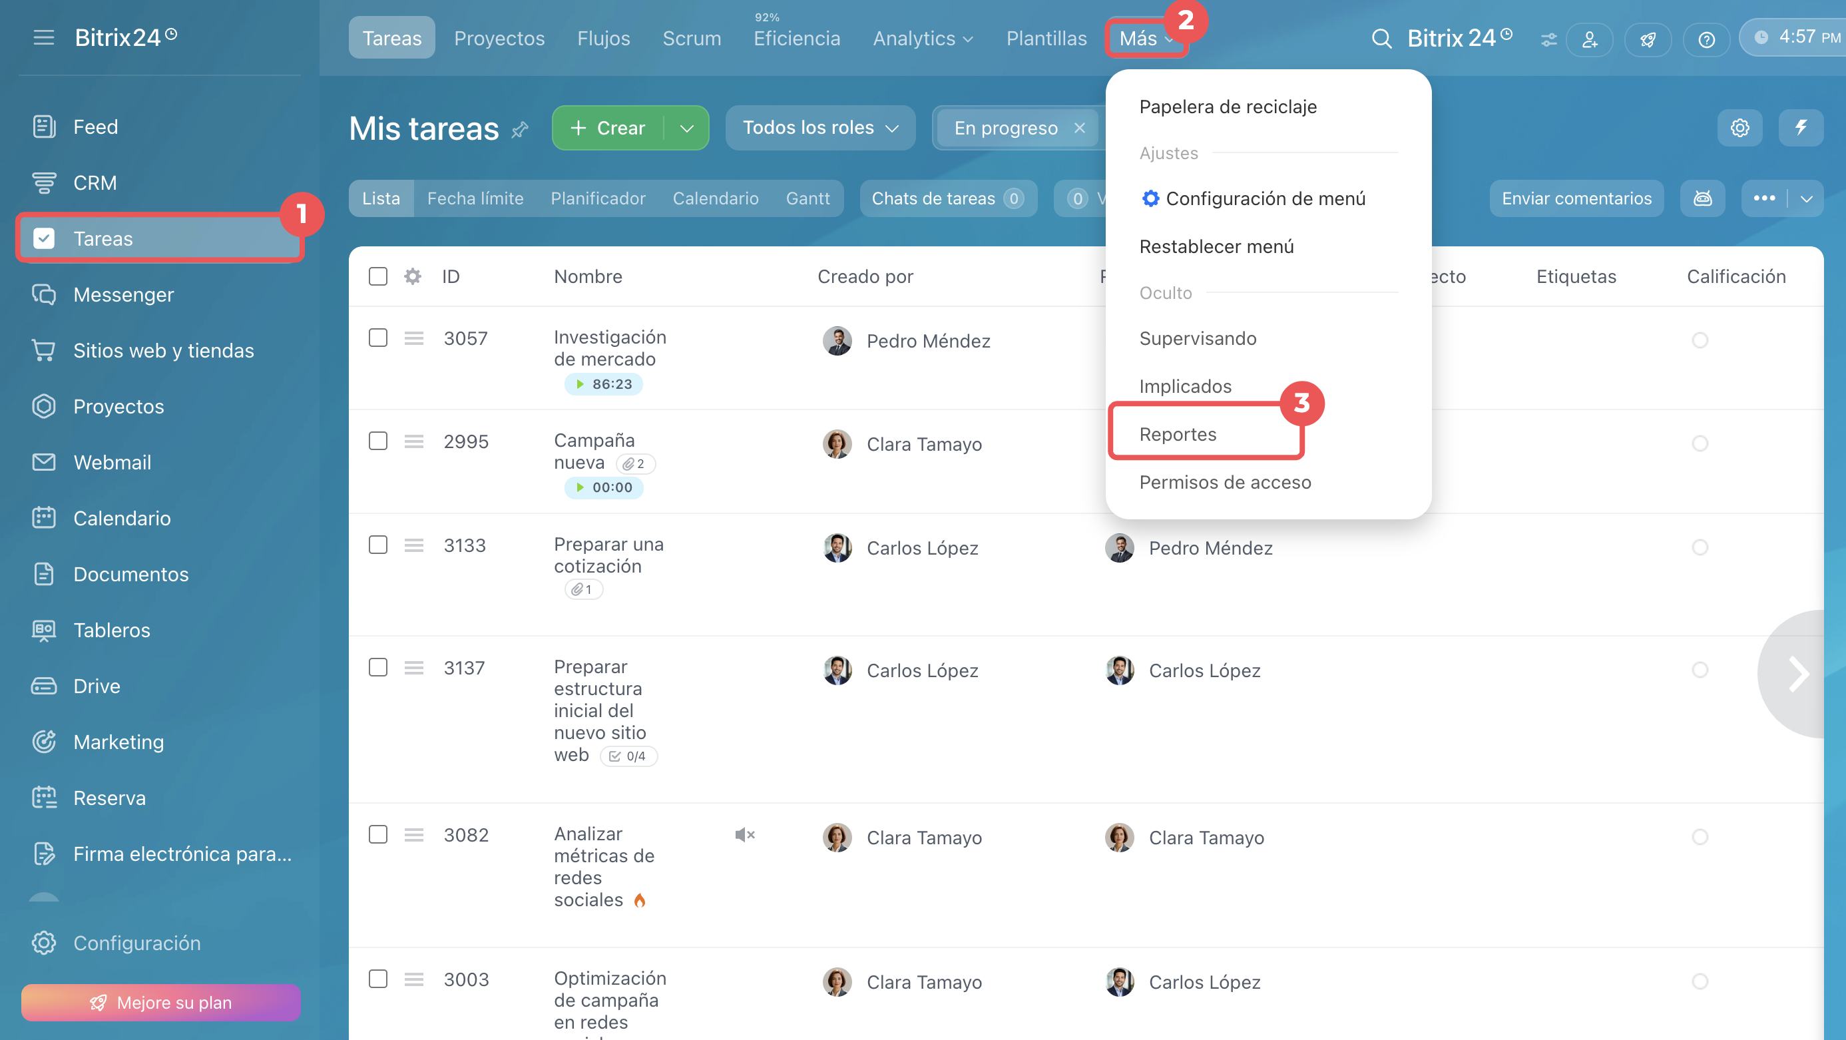Screen dimensions: 1846x1040
Task: Open the sidebar Calendario icon
Action: click(x=44, y=518)
